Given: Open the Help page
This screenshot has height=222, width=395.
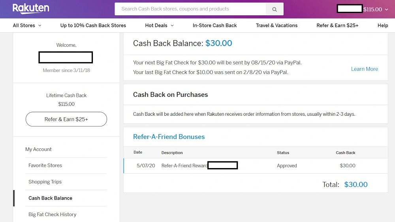Looking at the screenshot, I should [x=383, y=25].
